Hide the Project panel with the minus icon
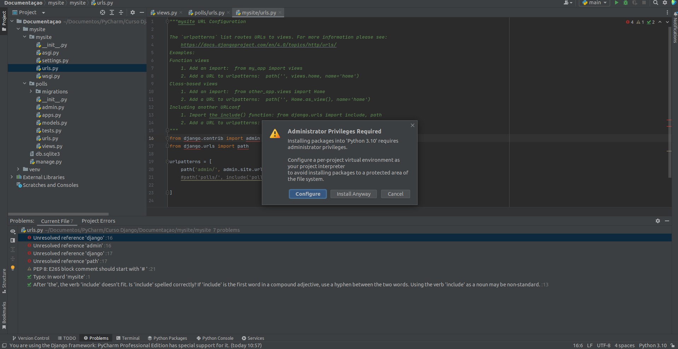 pyautogui.click(x=142, y=12)
